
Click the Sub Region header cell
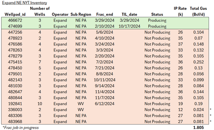pyautogui.click(x=81, y=14)
